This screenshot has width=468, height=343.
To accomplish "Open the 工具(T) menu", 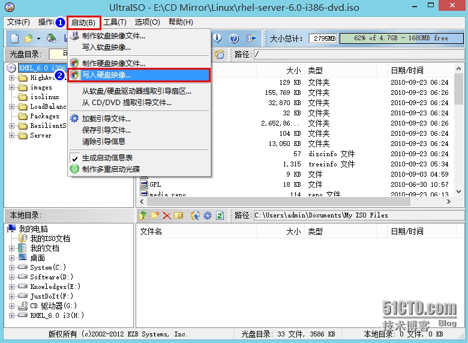I will [x=115, y=22].
